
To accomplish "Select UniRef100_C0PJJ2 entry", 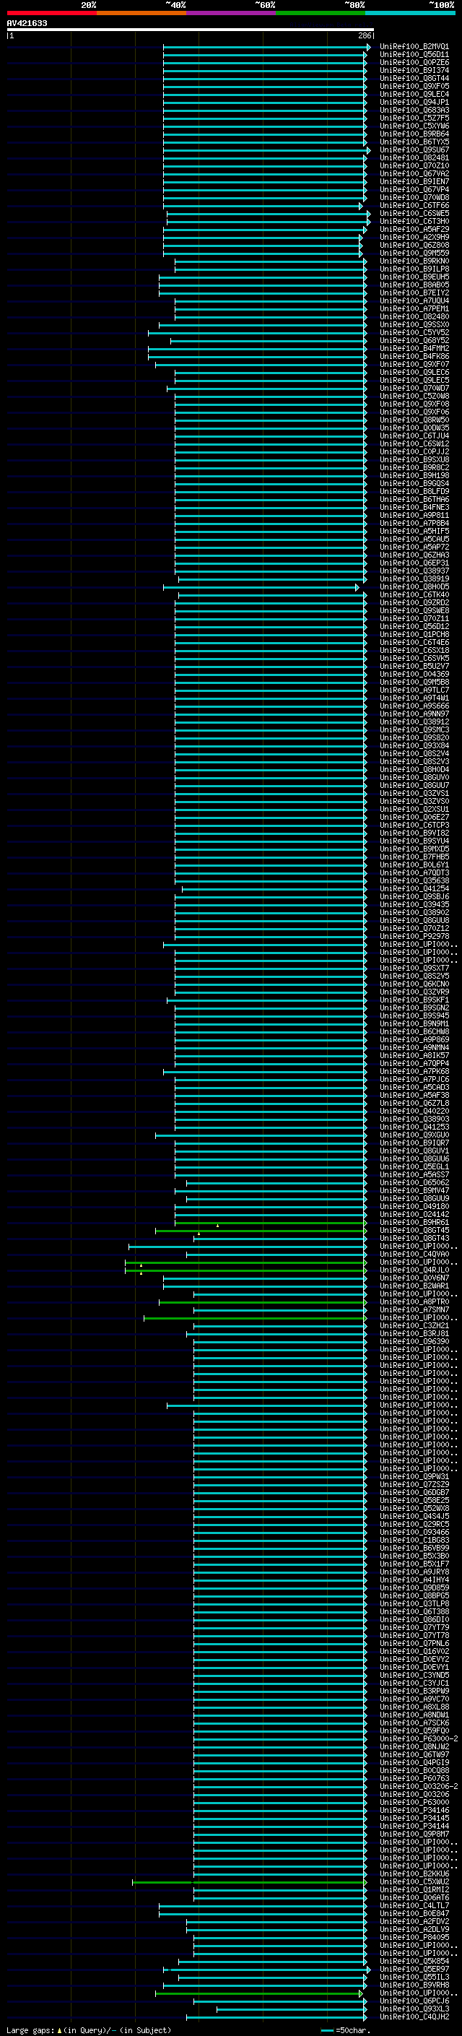I will 414,452.
